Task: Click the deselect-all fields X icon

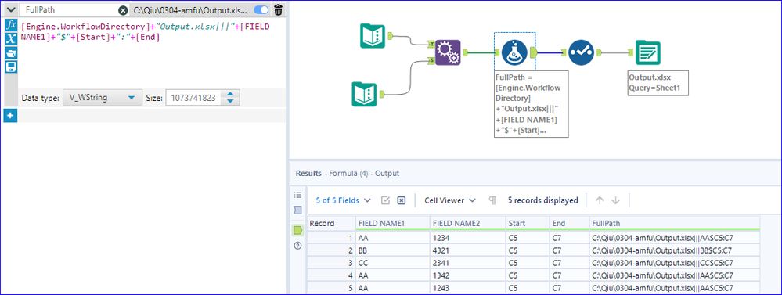Action: [401, 200]
